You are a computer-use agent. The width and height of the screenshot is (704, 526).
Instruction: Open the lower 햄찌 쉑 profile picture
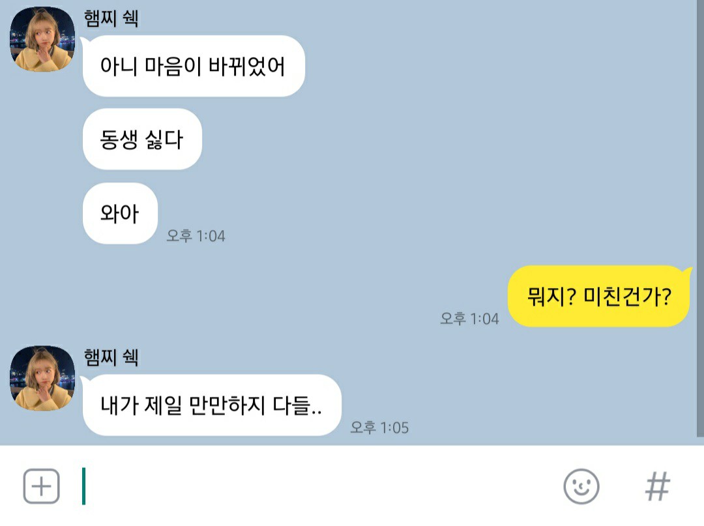tap(42, 378)
